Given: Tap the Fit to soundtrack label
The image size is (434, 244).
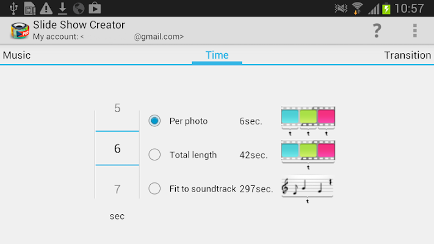Looking at the screenshot, I should 203,189.
